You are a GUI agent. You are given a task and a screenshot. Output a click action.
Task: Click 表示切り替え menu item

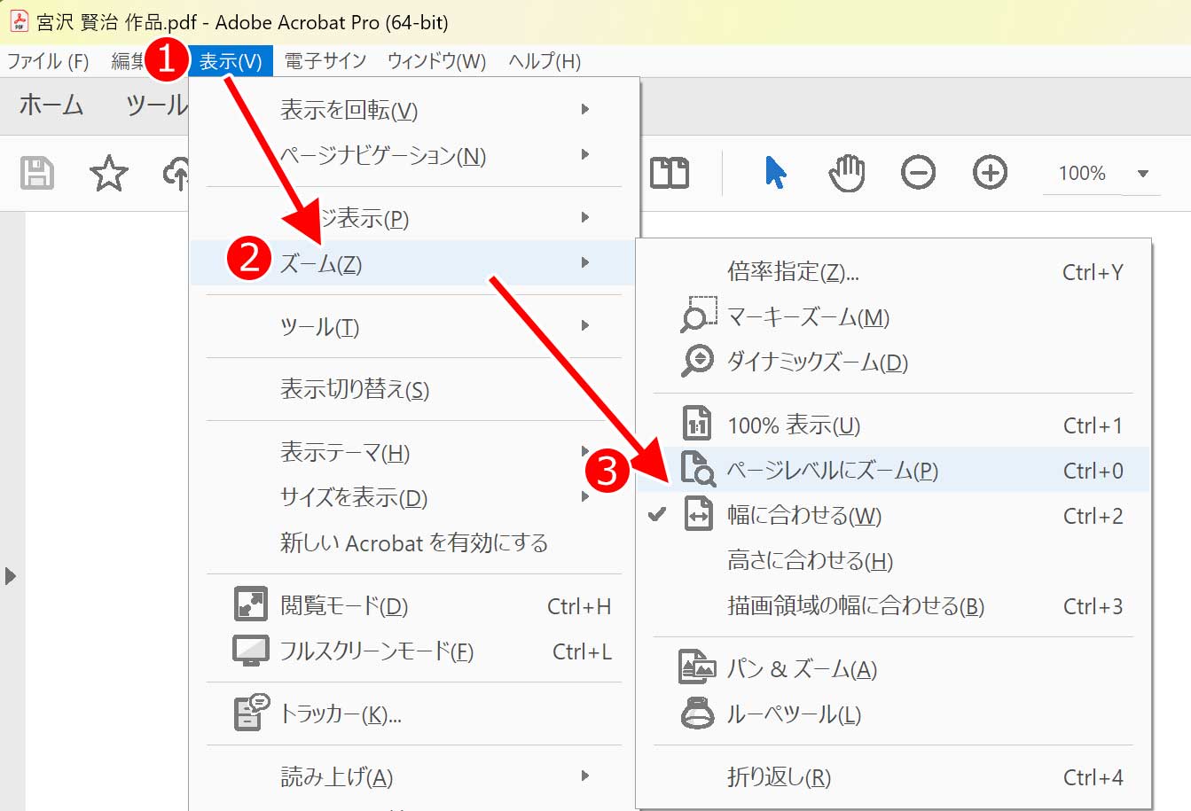[413, 388]
